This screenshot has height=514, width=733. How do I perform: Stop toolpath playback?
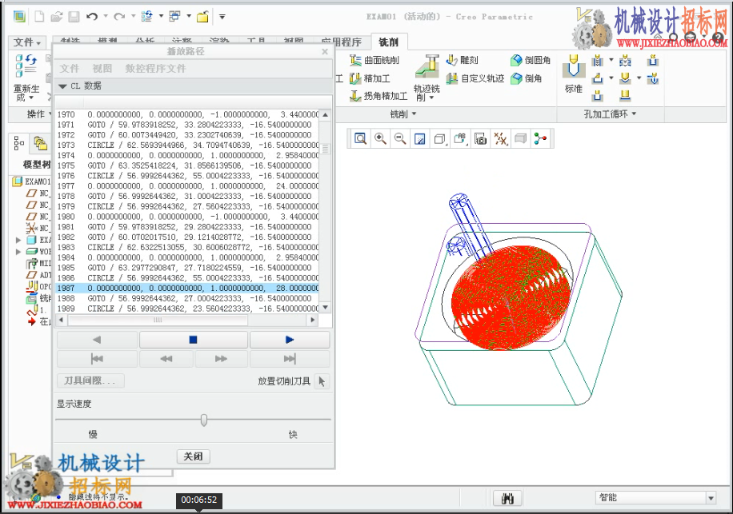(x=193, y=340)
